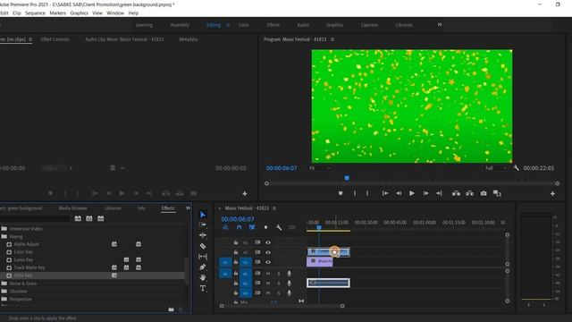Click the Program Monitor playhead marker
The height and width of the screenshot is (322, 572).
tap(347, 178)
